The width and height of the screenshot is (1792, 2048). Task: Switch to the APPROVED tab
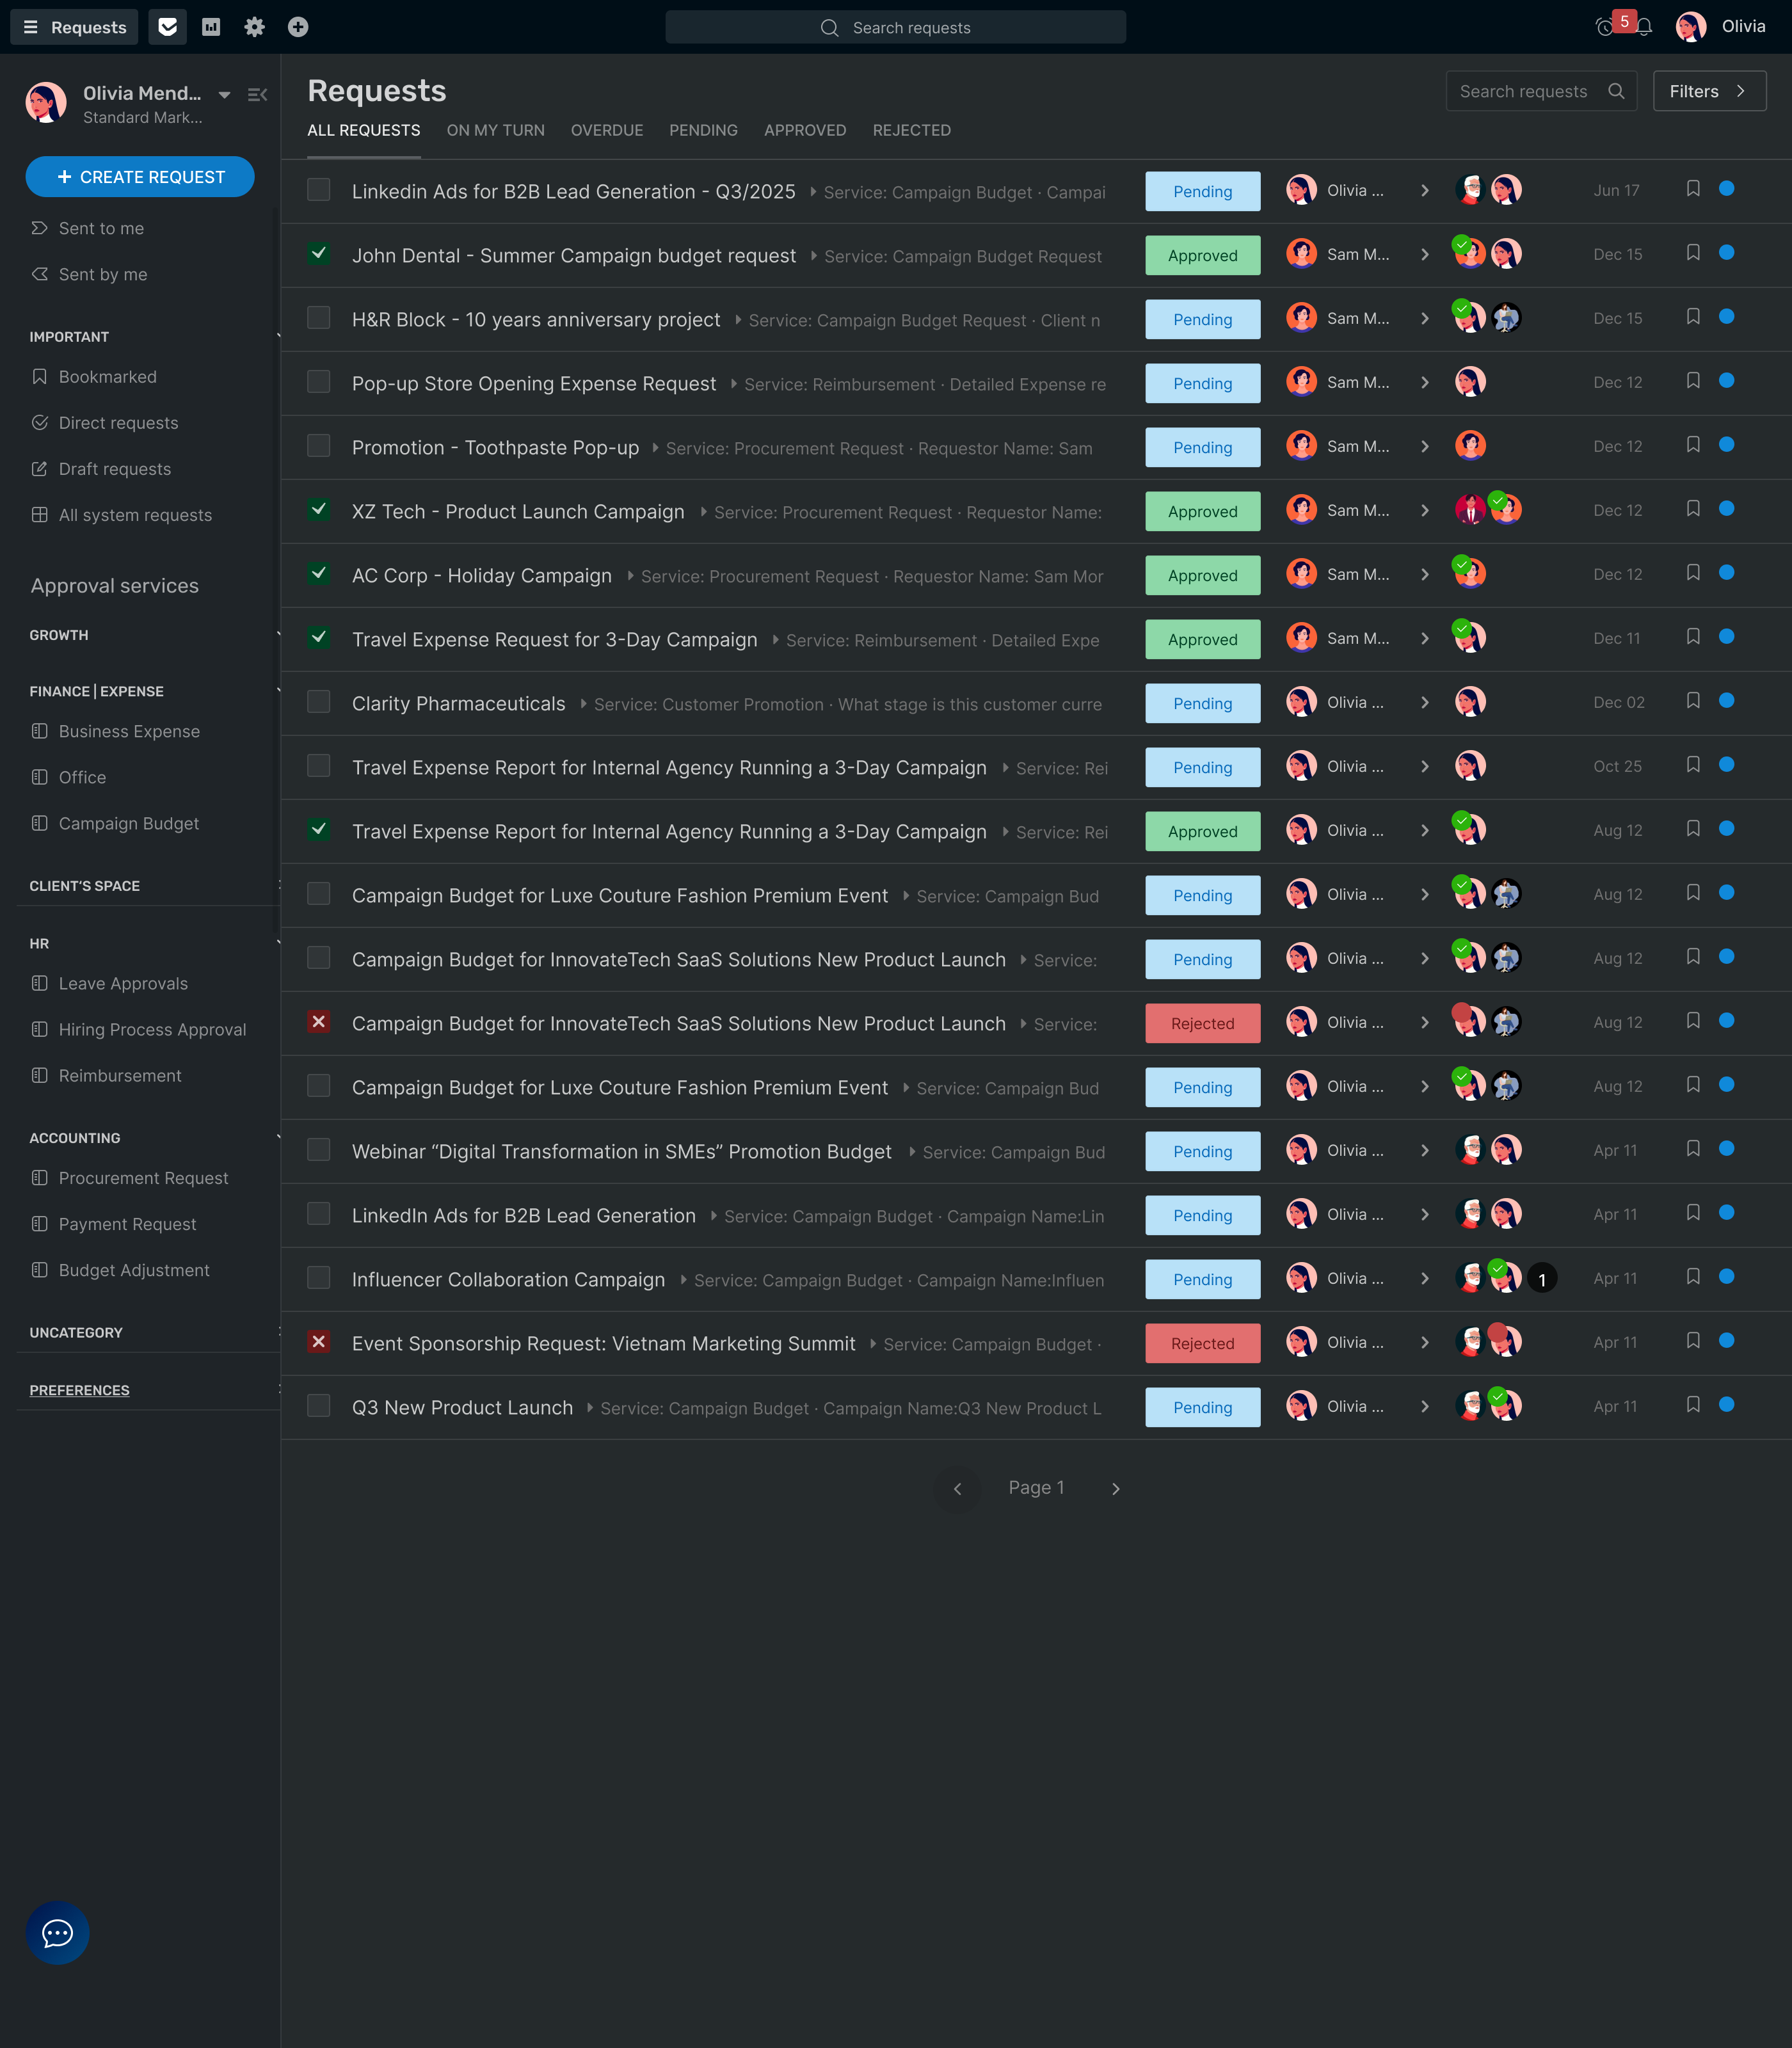click(805, 130)
